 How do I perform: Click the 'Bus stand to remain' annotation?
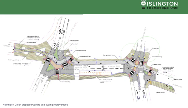(106, 81)
